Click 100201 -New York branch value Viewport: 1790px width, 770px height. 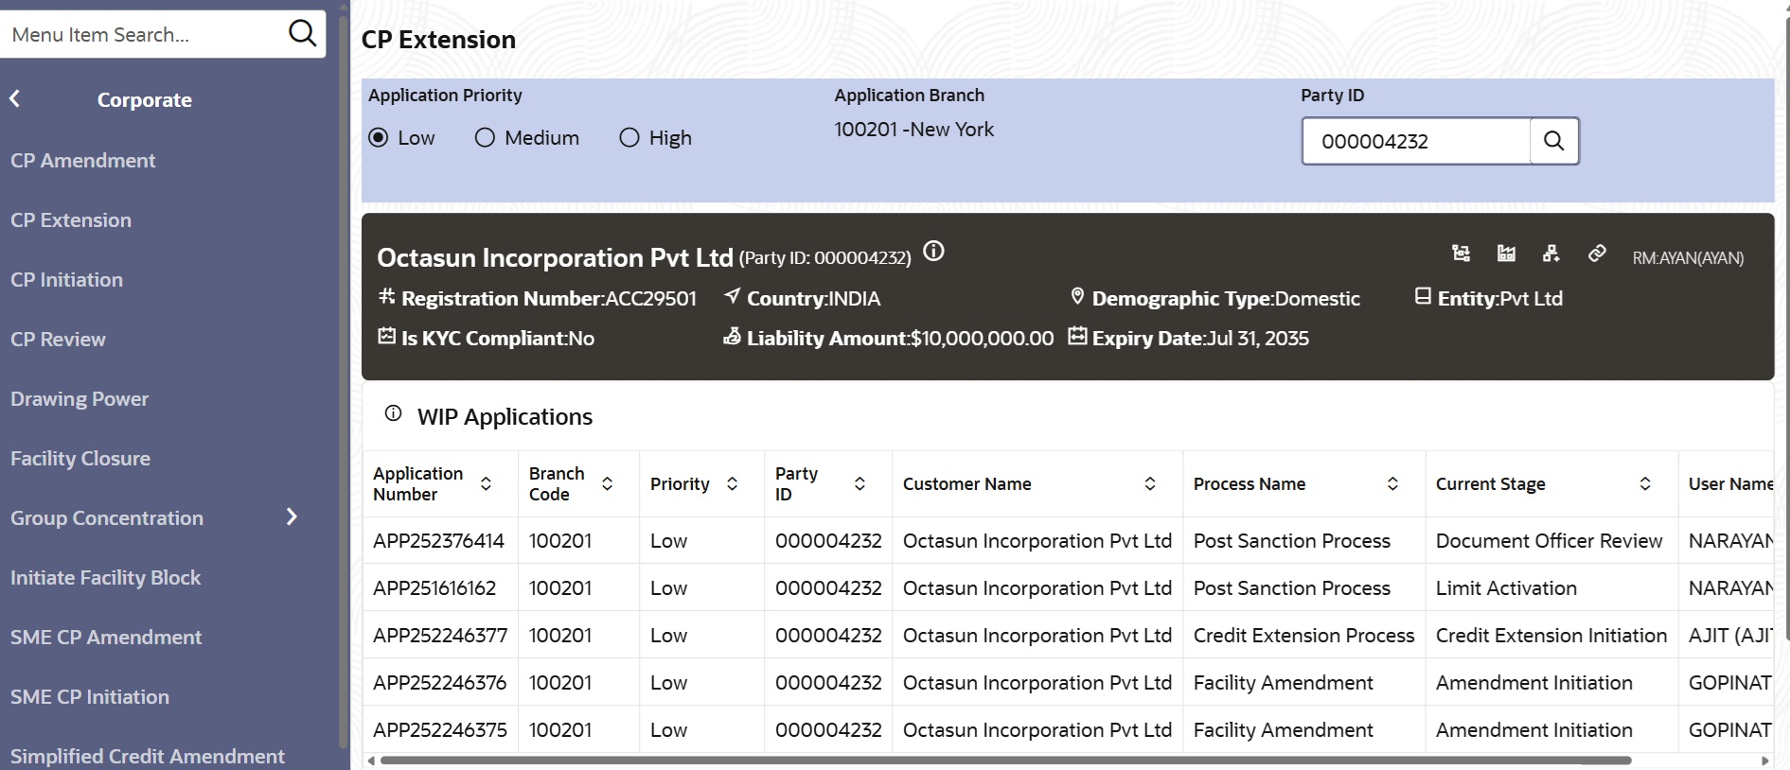(913, 130)
